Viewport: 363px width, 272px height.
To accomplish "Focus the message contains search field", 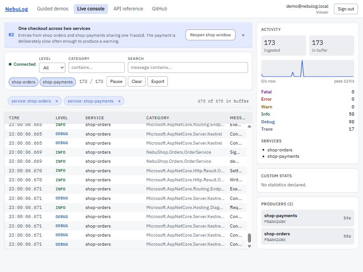I will point(188,68).
